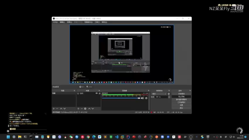Open the 文件 File menu
The image size is (249, 140).
(55, 22)
